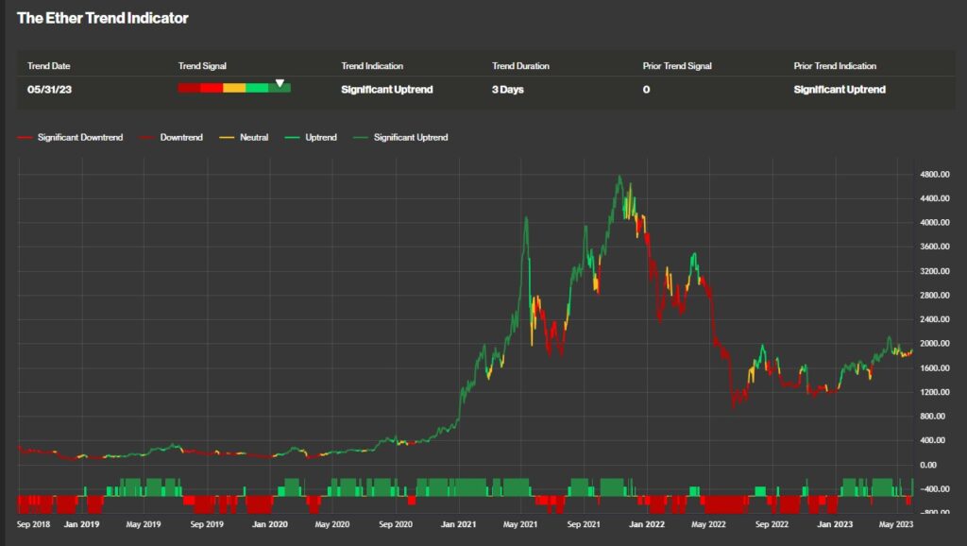Viewport: 967px width, 546px height.
Task: Click the May 2021 price peak near 4000
Action: [x=526, y=218]
